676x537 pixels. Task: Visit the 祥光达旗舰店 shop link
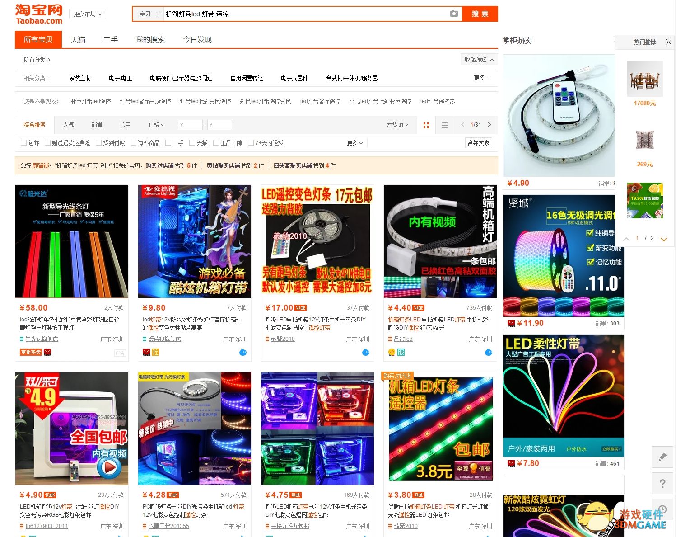click(42, 339)
